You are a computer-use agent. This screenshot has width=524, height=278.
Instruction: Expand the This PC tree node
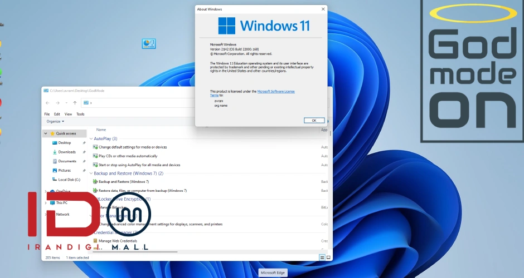(46, 203)
